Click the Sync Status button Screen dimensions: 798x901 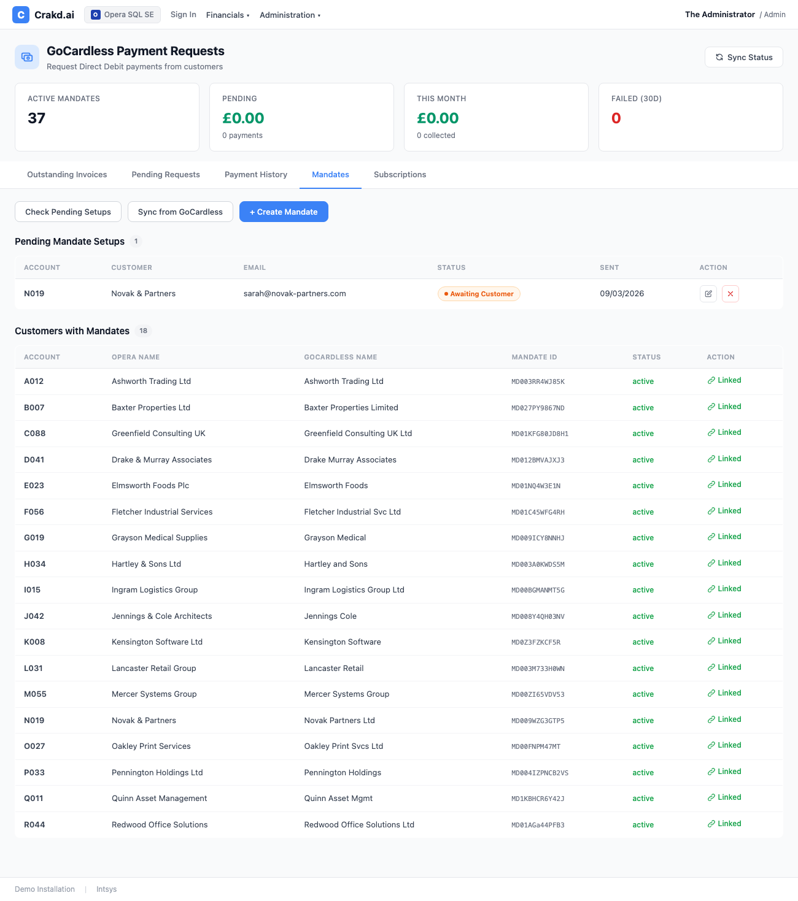click(743, 57)
